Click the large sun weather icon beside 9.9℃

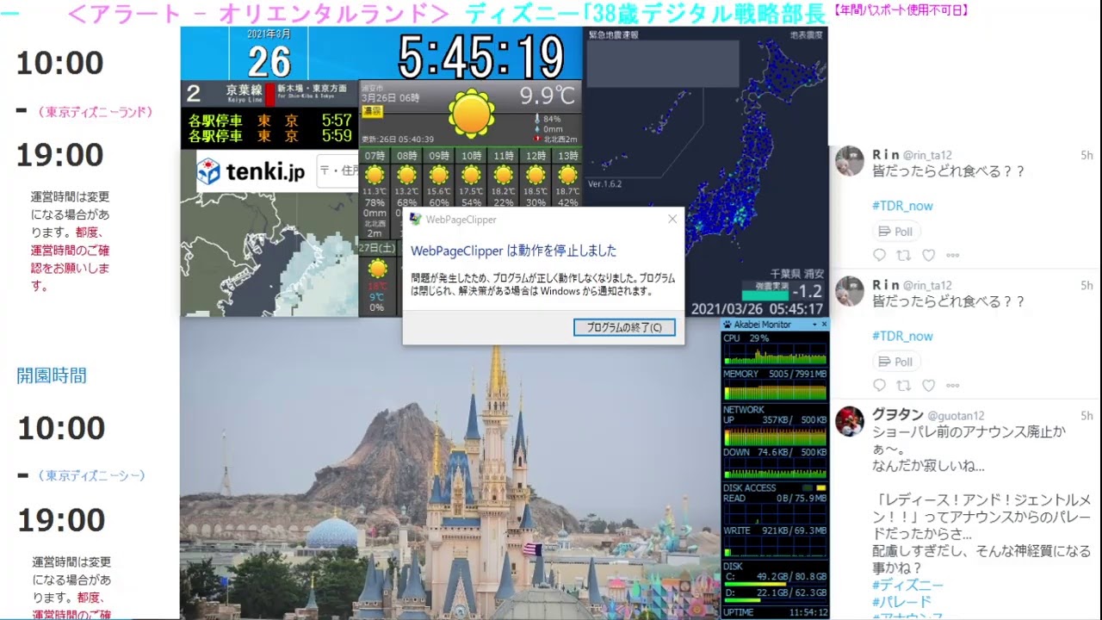click(472, 113)
